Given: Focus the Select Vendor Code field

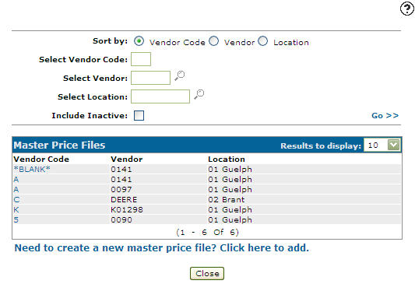Looking at the screenshot, I should coord(141,59).
